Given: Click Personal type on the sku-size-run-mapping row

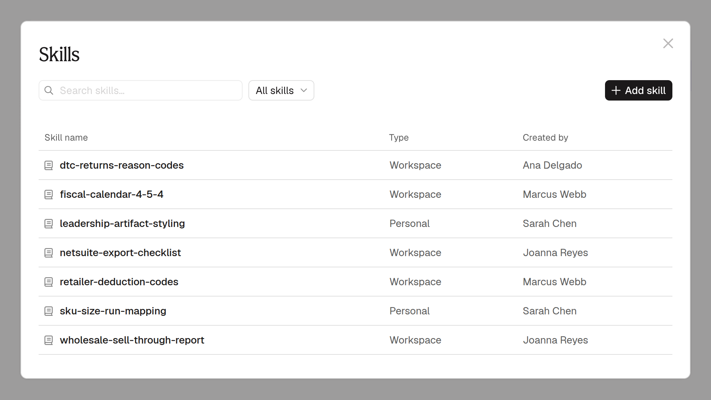Looking at the screenshot, I should (409, 311).
